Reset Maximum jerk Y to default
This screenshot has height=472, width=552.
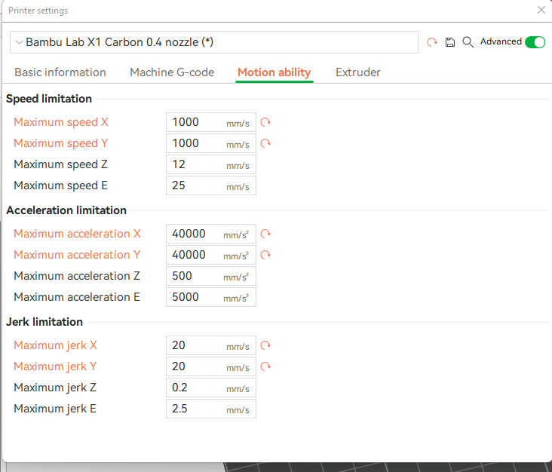265,366
